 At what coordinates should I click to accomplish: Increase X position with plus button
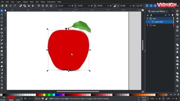[x=73, y=6]
